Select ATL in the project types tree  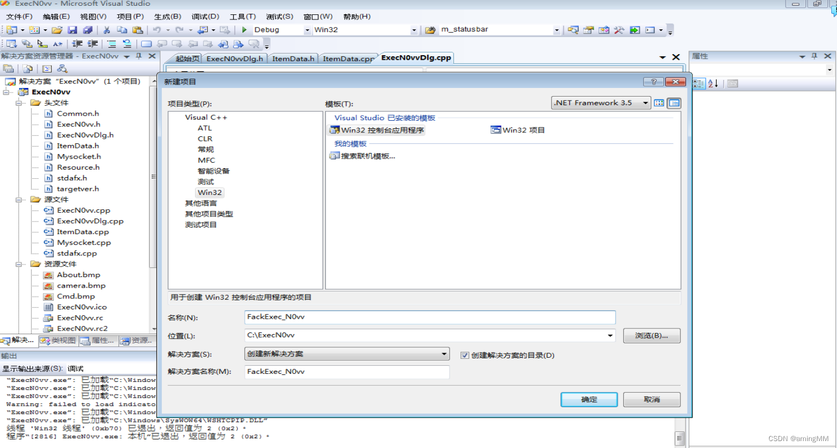point(205,128)
